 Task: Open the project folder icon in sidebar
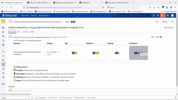(x=3, y=21)
